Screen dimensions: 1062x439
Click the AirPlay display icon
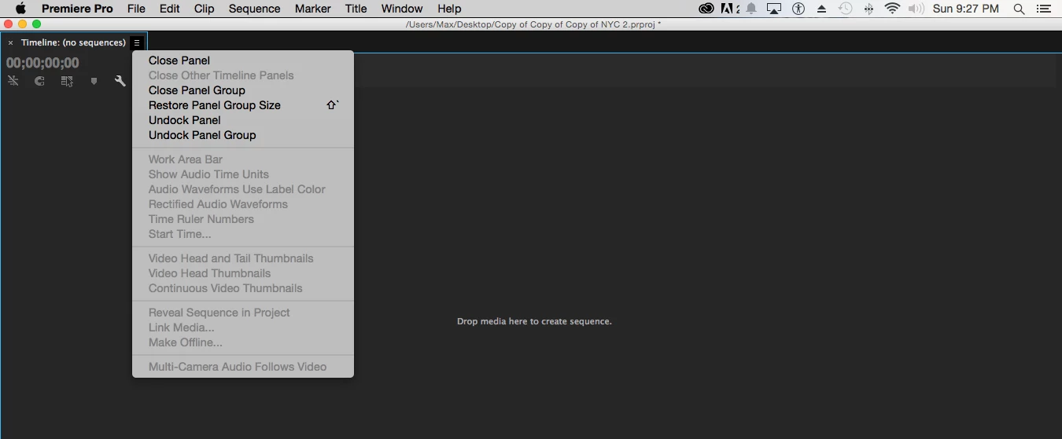[x=774, y=9]
